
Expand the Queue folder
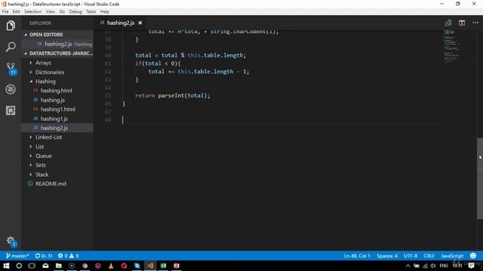click(x=44, y=156)
